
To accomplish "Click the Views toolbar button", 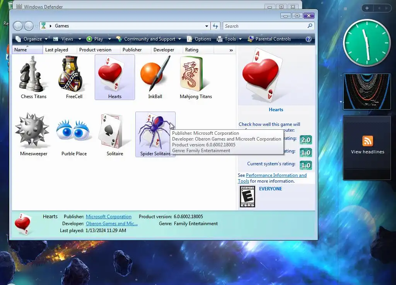I will (x=64, y=39).
